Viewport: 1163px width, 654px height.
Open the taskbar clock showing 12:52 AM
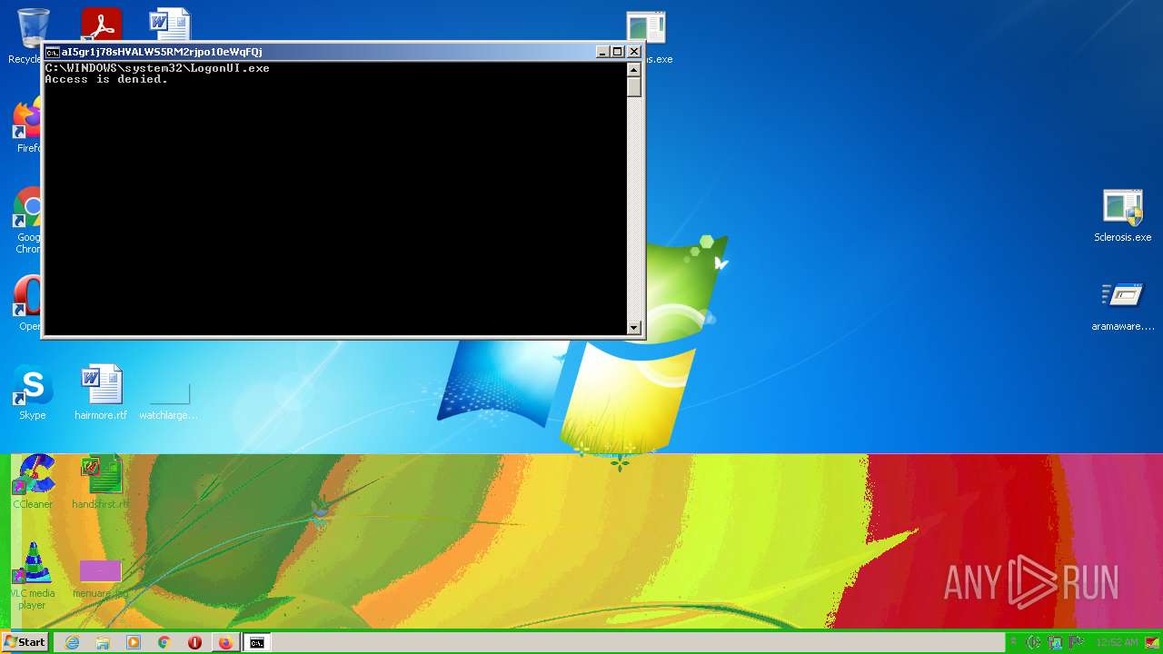[1117, 642]
